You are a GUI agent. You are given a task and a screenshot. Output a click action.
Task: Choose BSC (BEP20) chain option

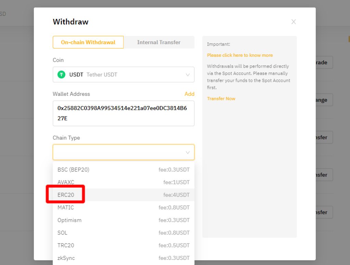(x=123, y=170)
